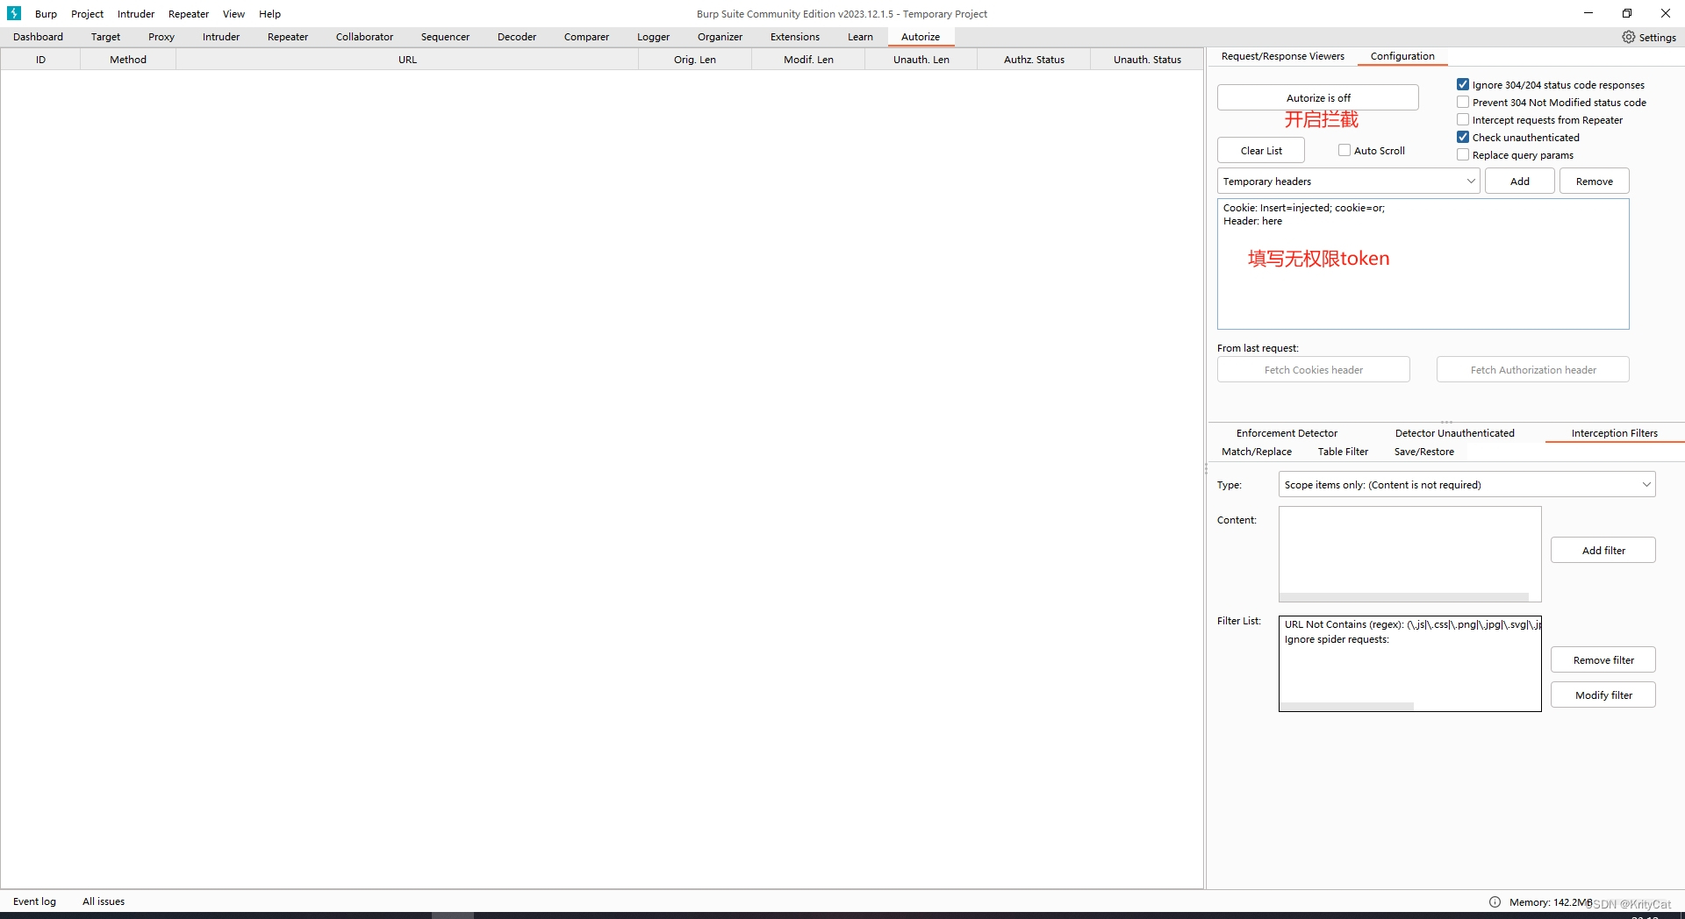Open the Collaborator tab
The image size is (1685, 919).
point(364,37)
